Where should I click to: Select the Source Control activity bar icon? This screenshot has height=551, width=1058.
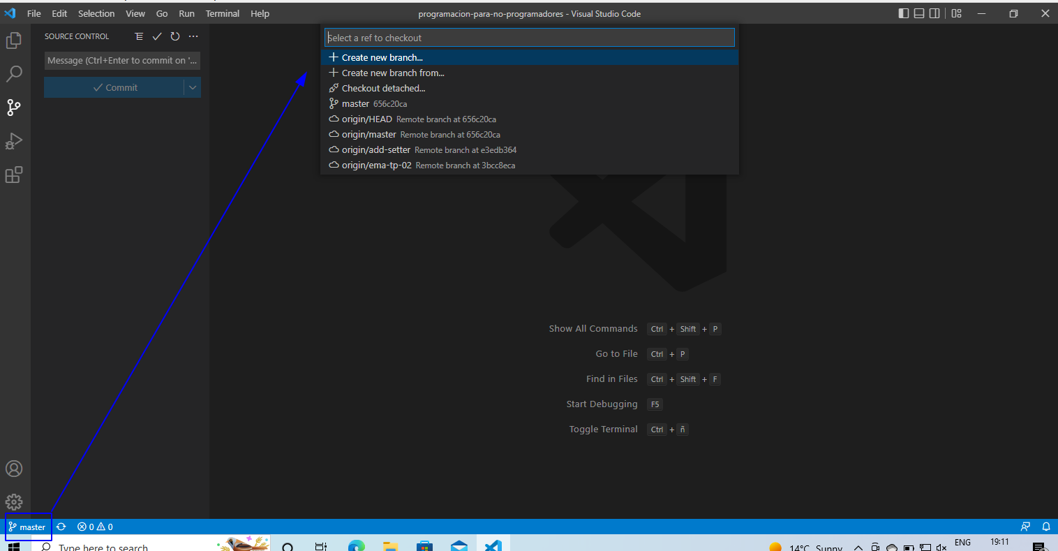14,107
